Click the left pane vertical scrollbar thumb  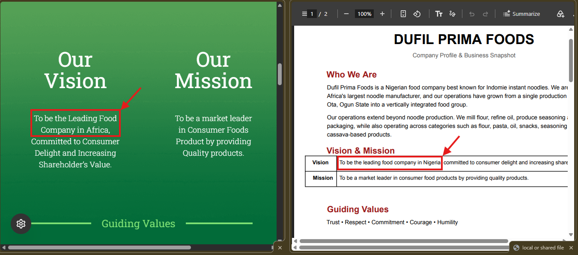click(280, 74)
